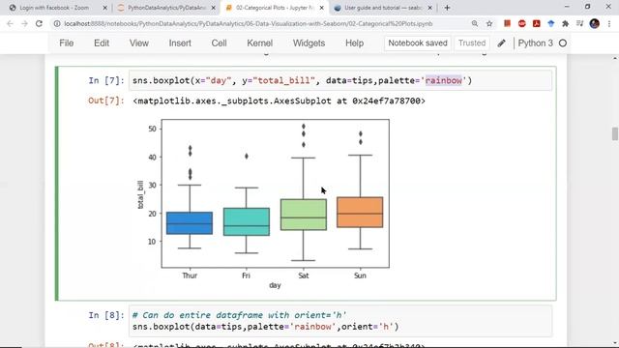Click the zoom magnifier icon in the address bar

point(475,23)
